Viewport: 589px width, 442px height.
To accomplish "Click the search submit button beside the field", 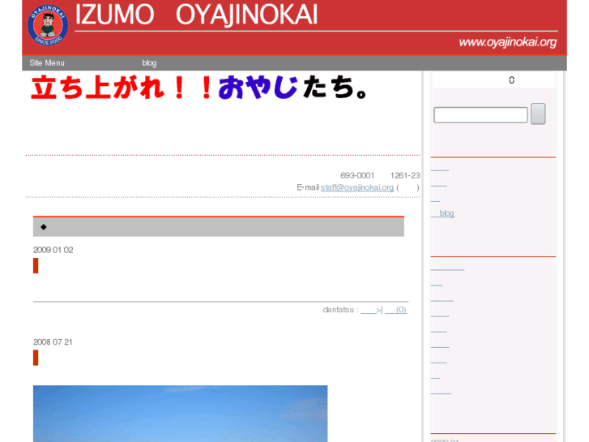I will click(x=538, y=114).
